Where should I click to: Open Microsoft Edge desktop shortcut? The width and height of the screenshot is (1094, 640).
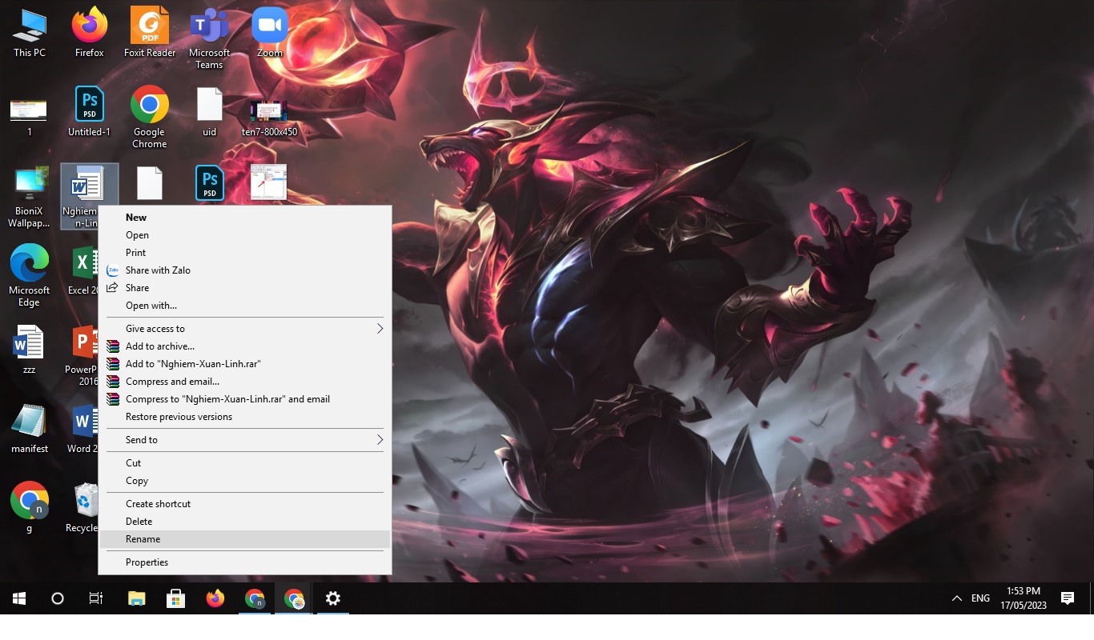click(30, 276)
